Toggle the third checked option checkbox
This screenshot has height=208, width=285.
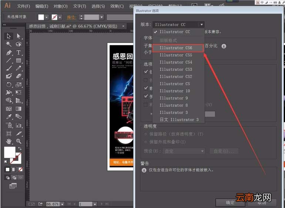click(146, 88)
